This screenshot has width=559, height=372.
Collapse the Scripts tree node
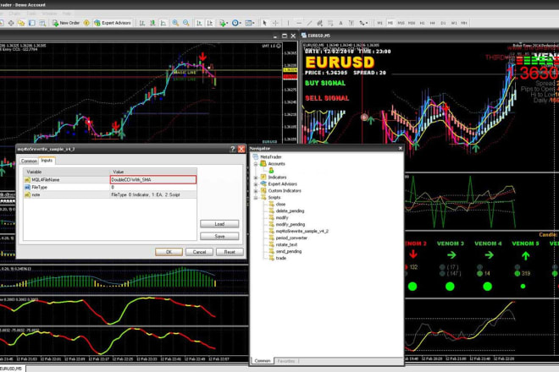[x=256, y=198]
